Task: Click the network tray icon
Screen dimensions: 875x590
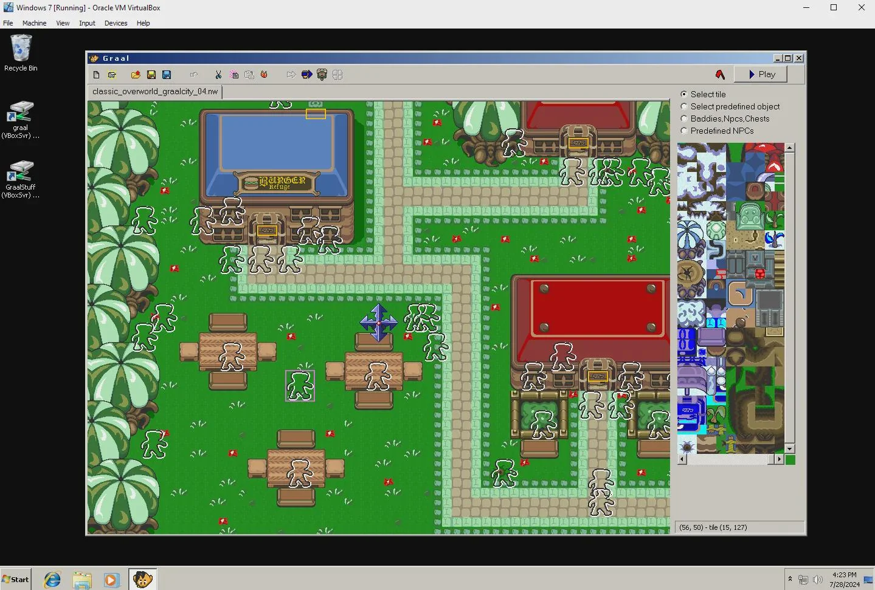Action: click(x=803, y=580)
